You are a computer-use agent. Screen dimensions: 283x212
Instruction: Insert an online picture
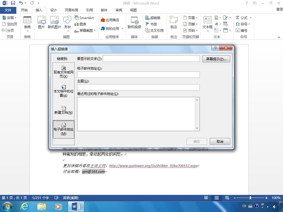54,22
